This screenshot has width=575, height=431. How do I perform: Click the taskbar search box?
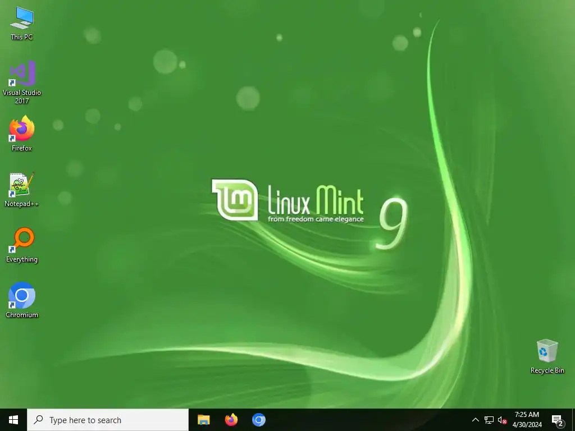pos(108,420)
